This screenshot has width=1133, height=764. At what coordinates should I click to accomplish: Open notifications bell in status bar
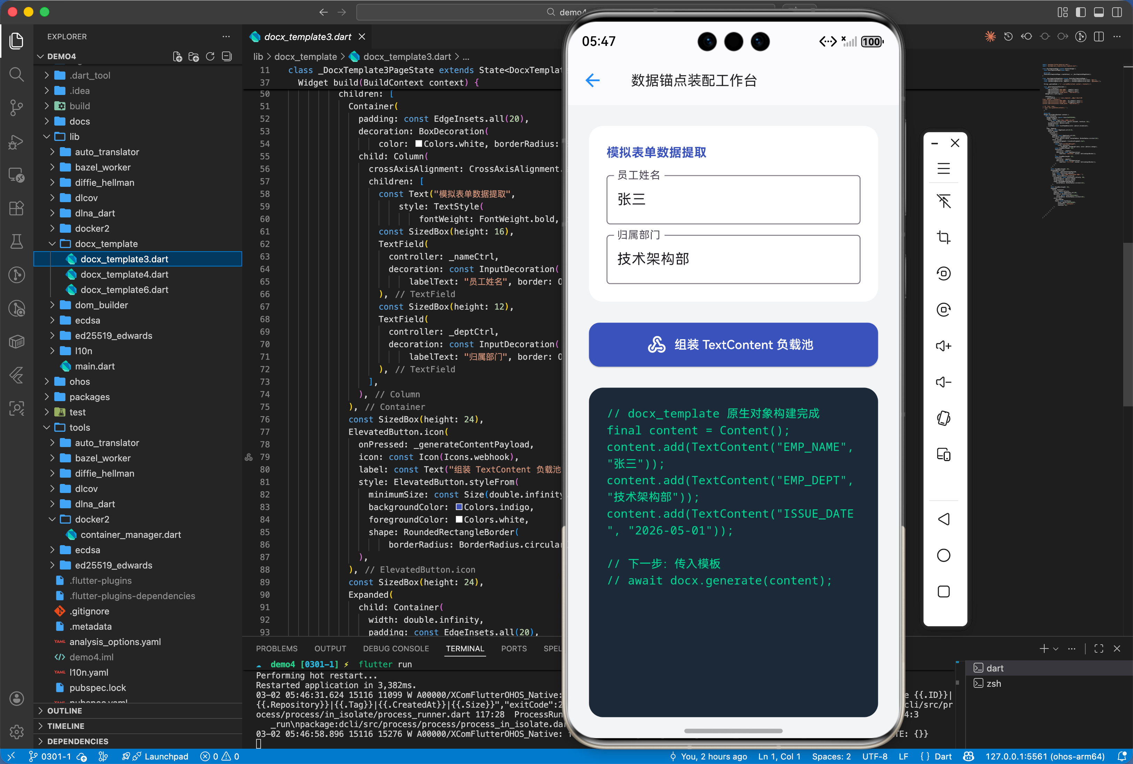pyautogui.click(x=1122, y=756)
